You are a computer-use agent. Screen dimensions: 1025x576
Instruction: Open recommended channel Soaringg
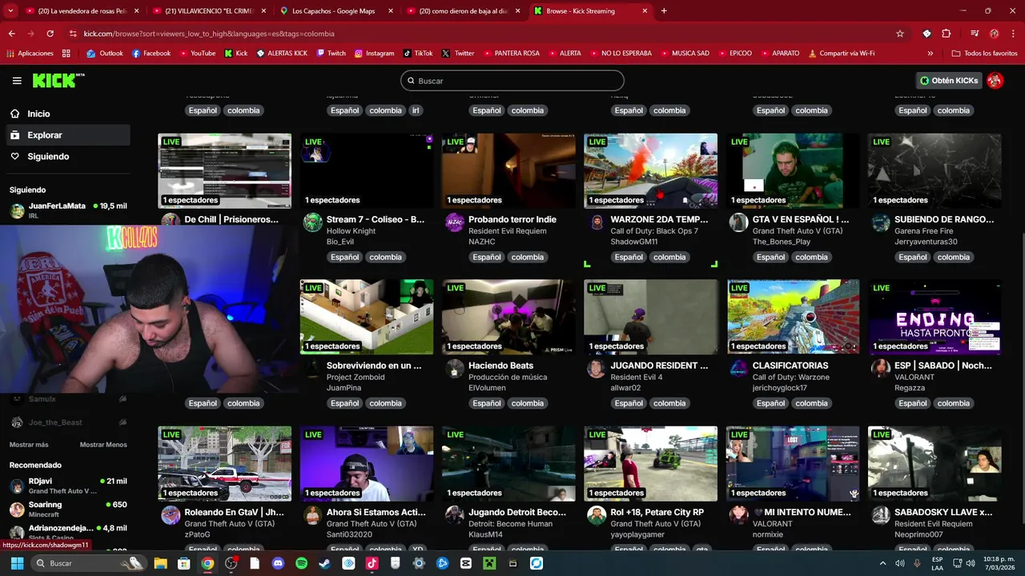(68, 510)
